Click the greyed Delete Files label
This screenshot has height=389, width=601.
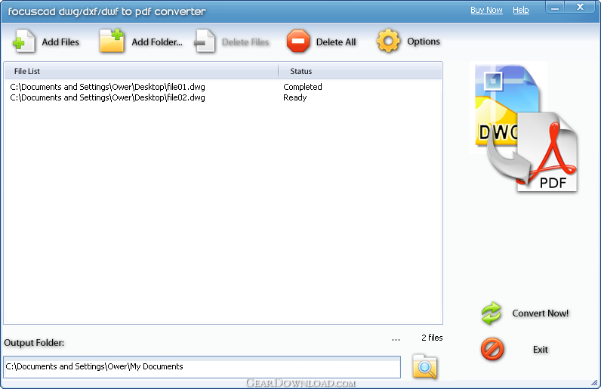tap(245, 42)
